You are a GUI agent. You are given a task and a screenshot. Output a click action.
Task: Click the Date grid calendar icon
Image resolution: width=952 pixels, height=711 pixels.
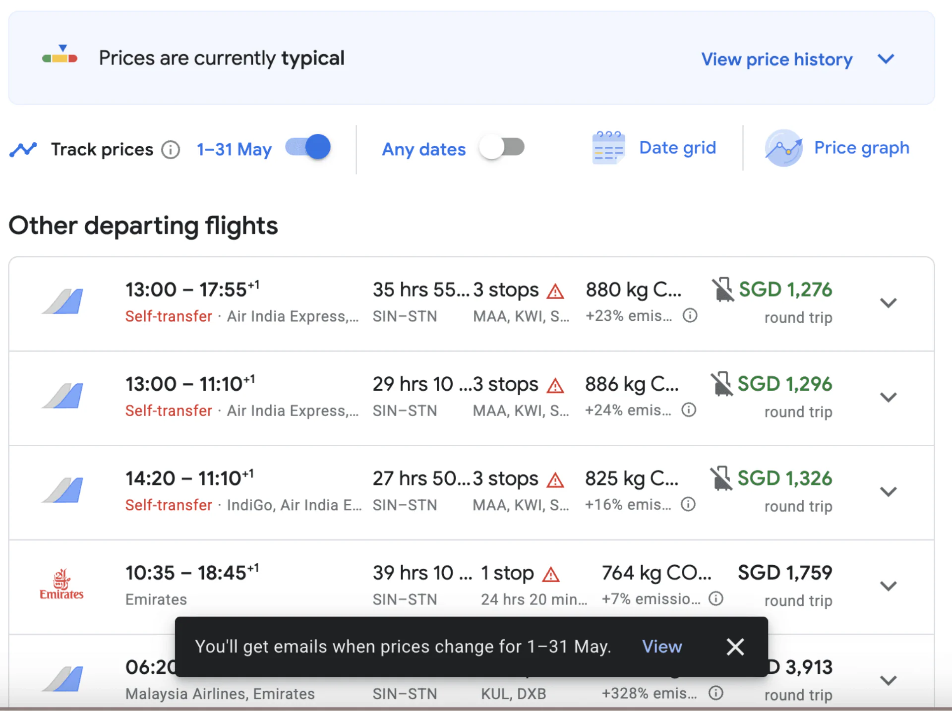tap(608, 148)
